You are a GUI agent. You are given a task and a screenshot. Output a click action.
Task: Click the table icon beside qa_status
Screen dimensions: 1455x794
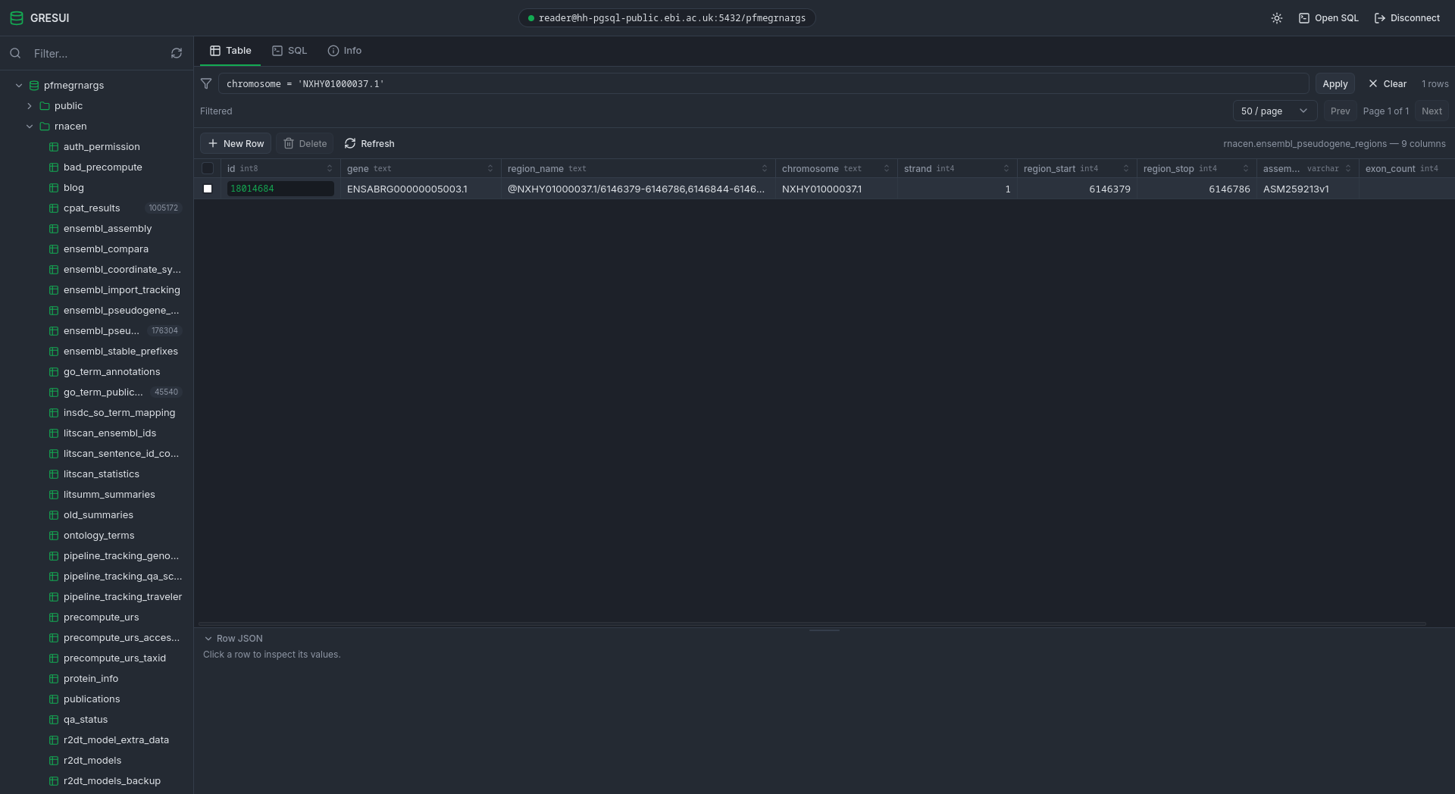click(54, 720)
